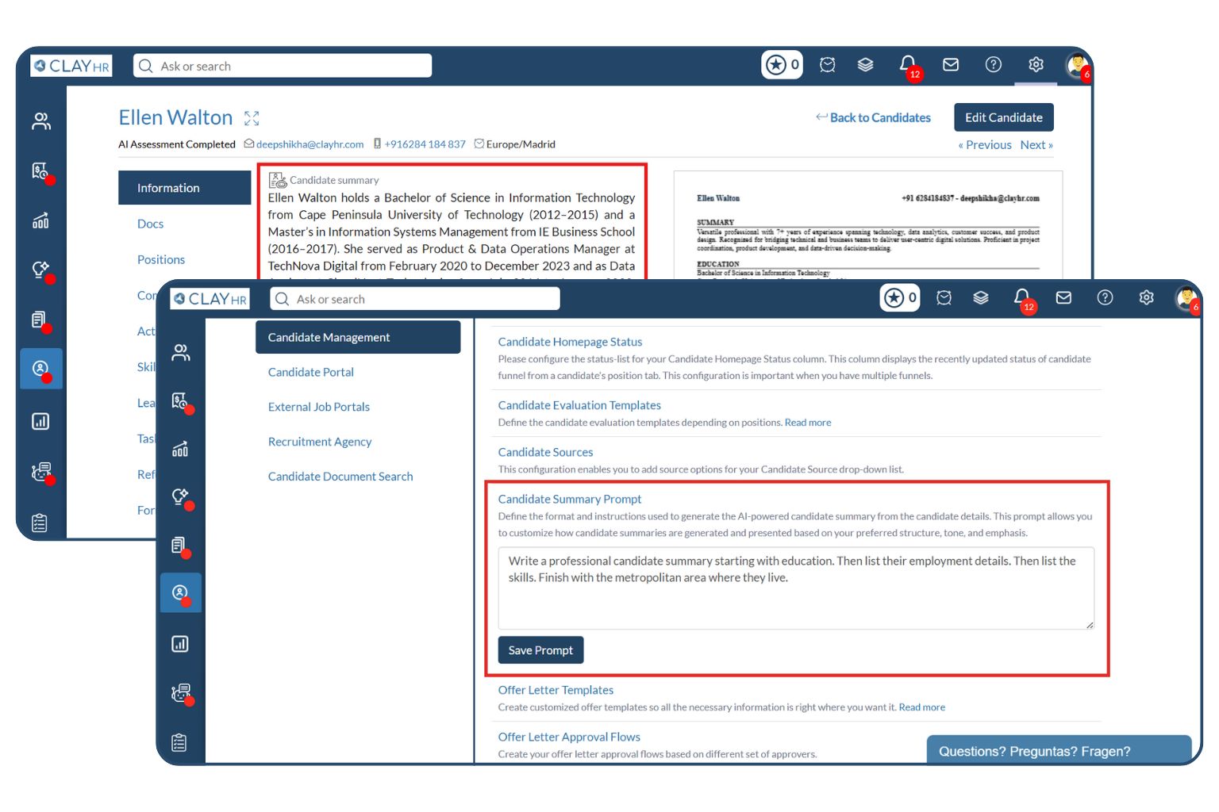The height and width of the screenshot is (812, 1219).
Task: Open Questions? Preguntas? Fragen? chat widget
Action: click(1059, 750)
